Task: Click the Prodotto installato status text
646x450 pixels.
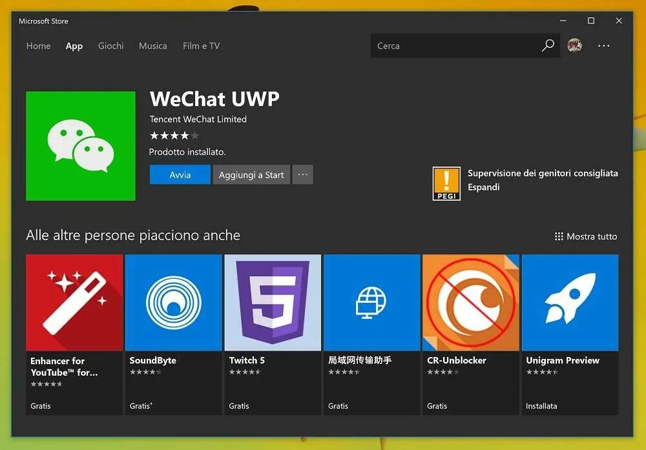Action: click(187, 152)
